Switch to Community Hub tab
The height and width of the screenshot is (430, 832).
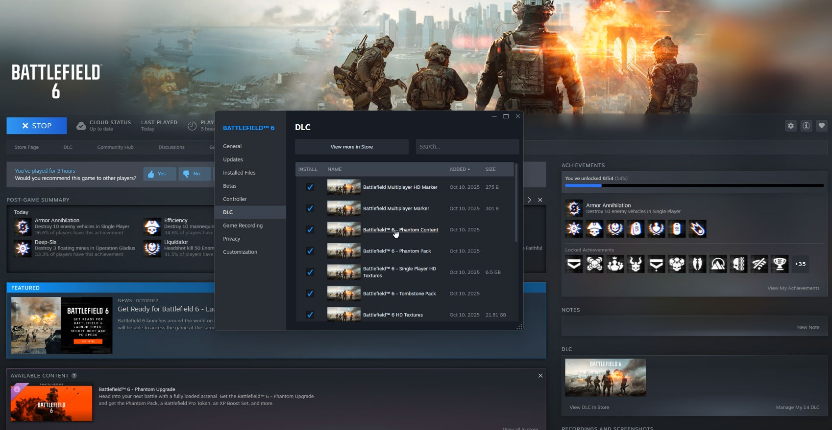coord(115,147)
